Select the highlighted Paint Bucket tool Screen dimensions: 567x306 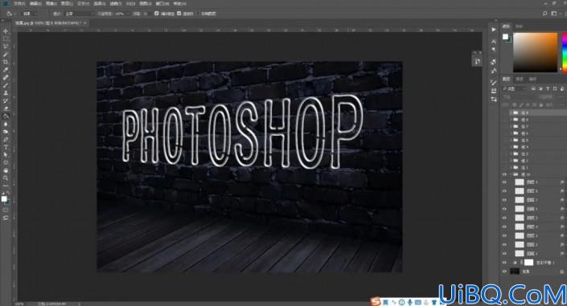[6, 116]
